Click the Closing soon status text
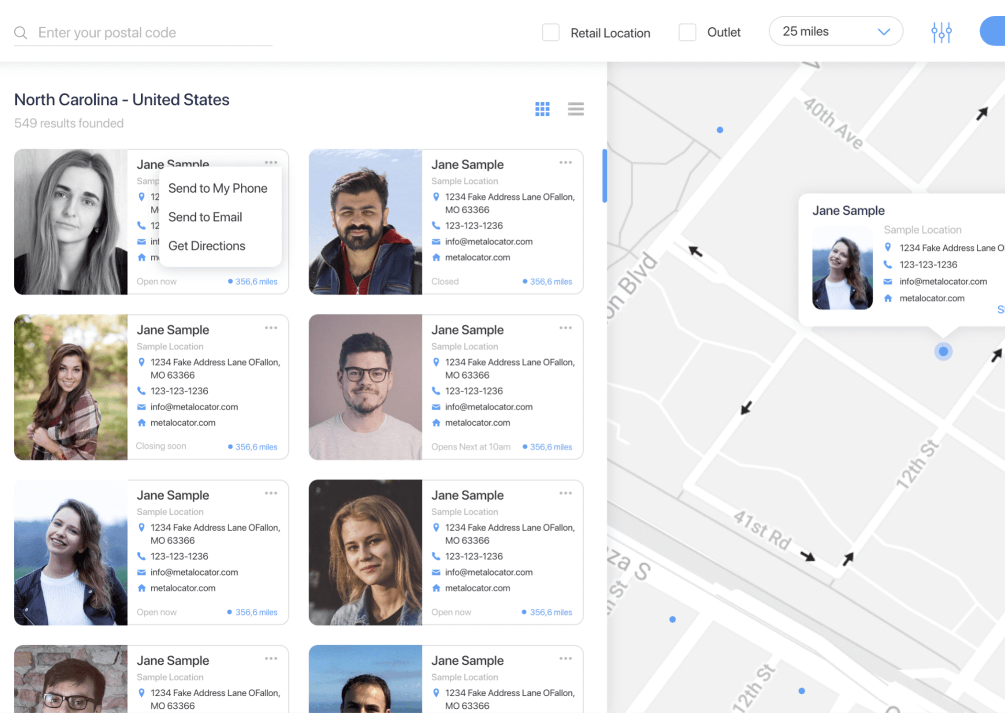 tap(161, 446)
